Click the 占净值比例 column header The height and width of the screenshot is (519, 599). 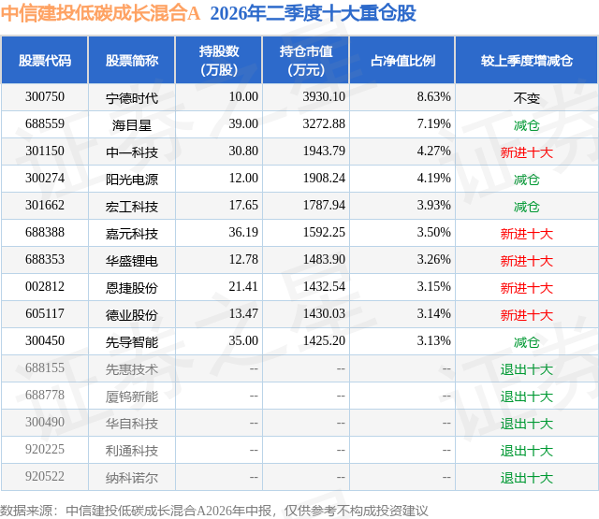click(402, 60)
